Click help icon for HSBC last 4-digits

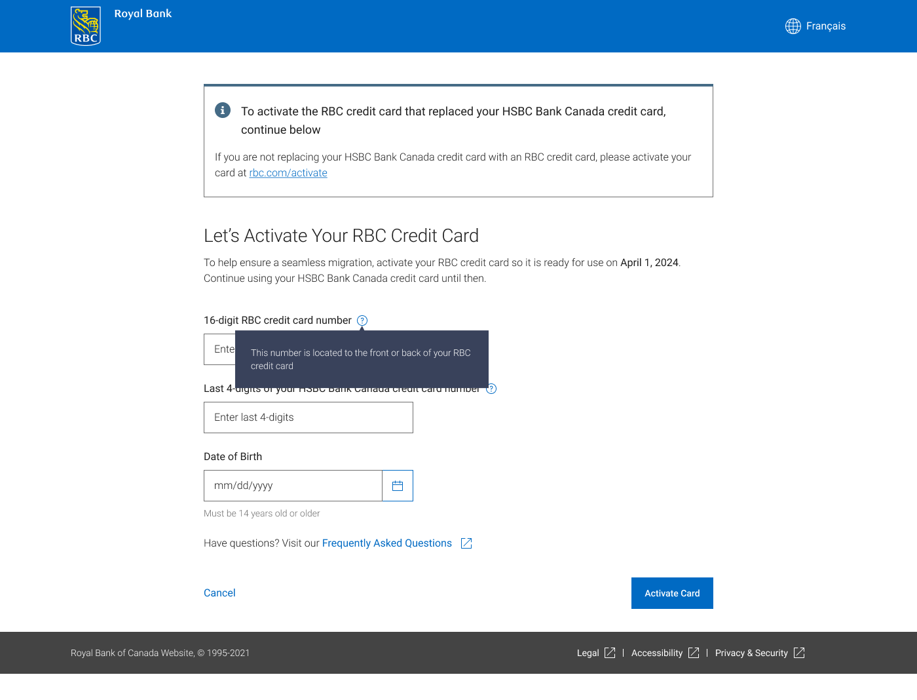pos(491,389)
